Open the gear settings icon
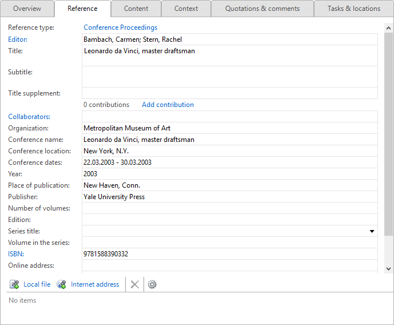Viewport: 394px width, 325px height. tap(152, 284)
